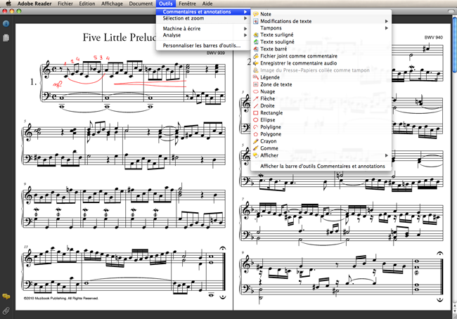The width and height of the screenshot is (457, 319).
Task: Open the Document menu
Action: (141, 4)
